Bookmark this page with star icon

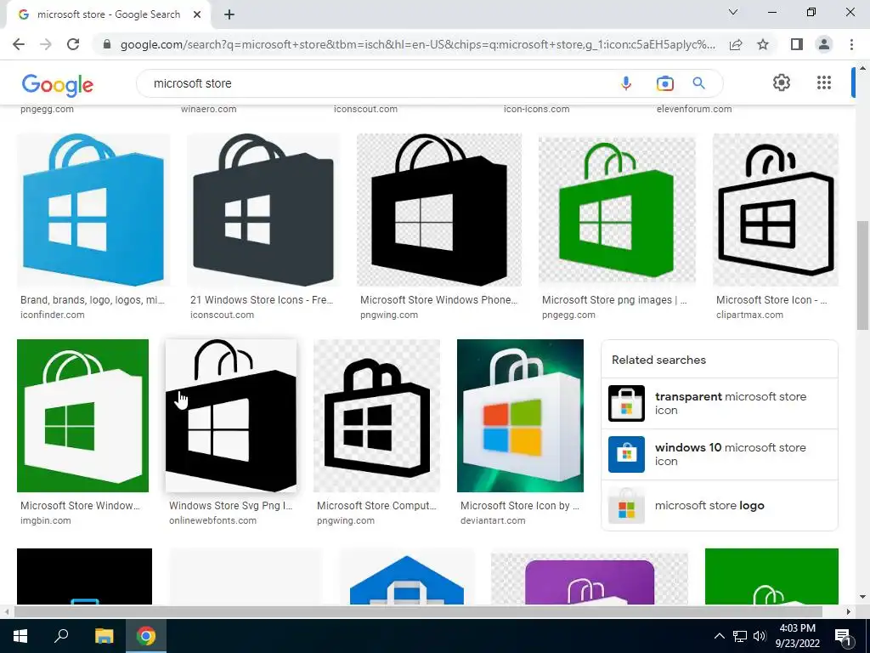click(763, 44)
